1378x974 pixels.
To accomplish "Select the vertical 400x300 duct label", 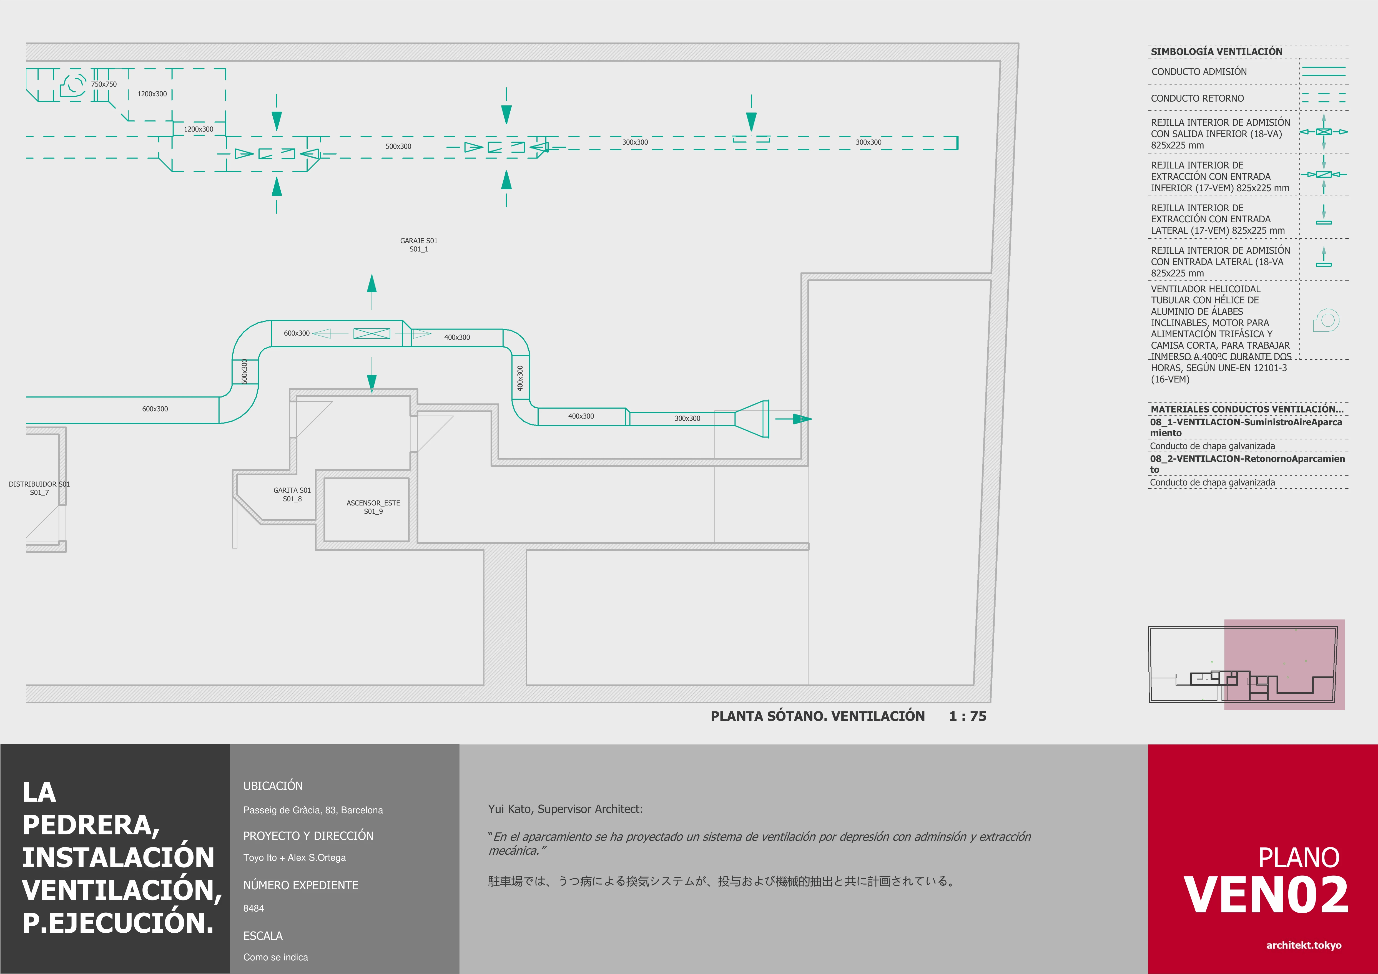I will tap(520, 379).
